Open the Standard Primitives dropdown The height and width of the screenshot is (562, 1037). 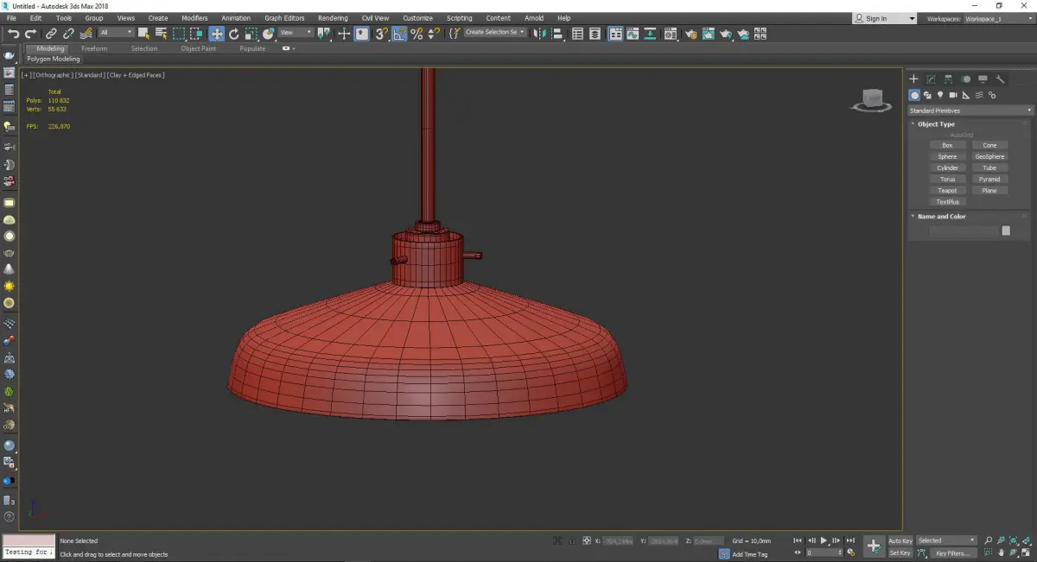click(x=970, y=111)
